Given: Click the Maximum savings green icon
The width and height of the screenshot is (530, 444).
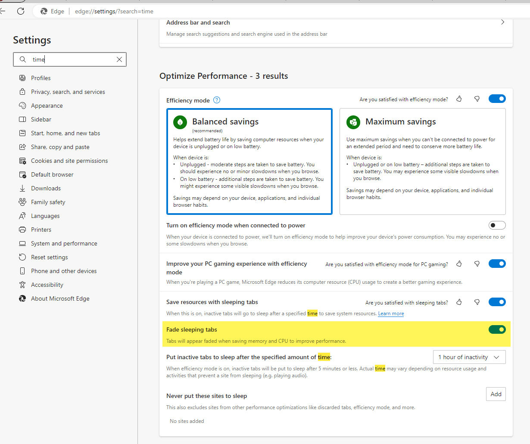Looking at the screenshot, I should [353, 122].
